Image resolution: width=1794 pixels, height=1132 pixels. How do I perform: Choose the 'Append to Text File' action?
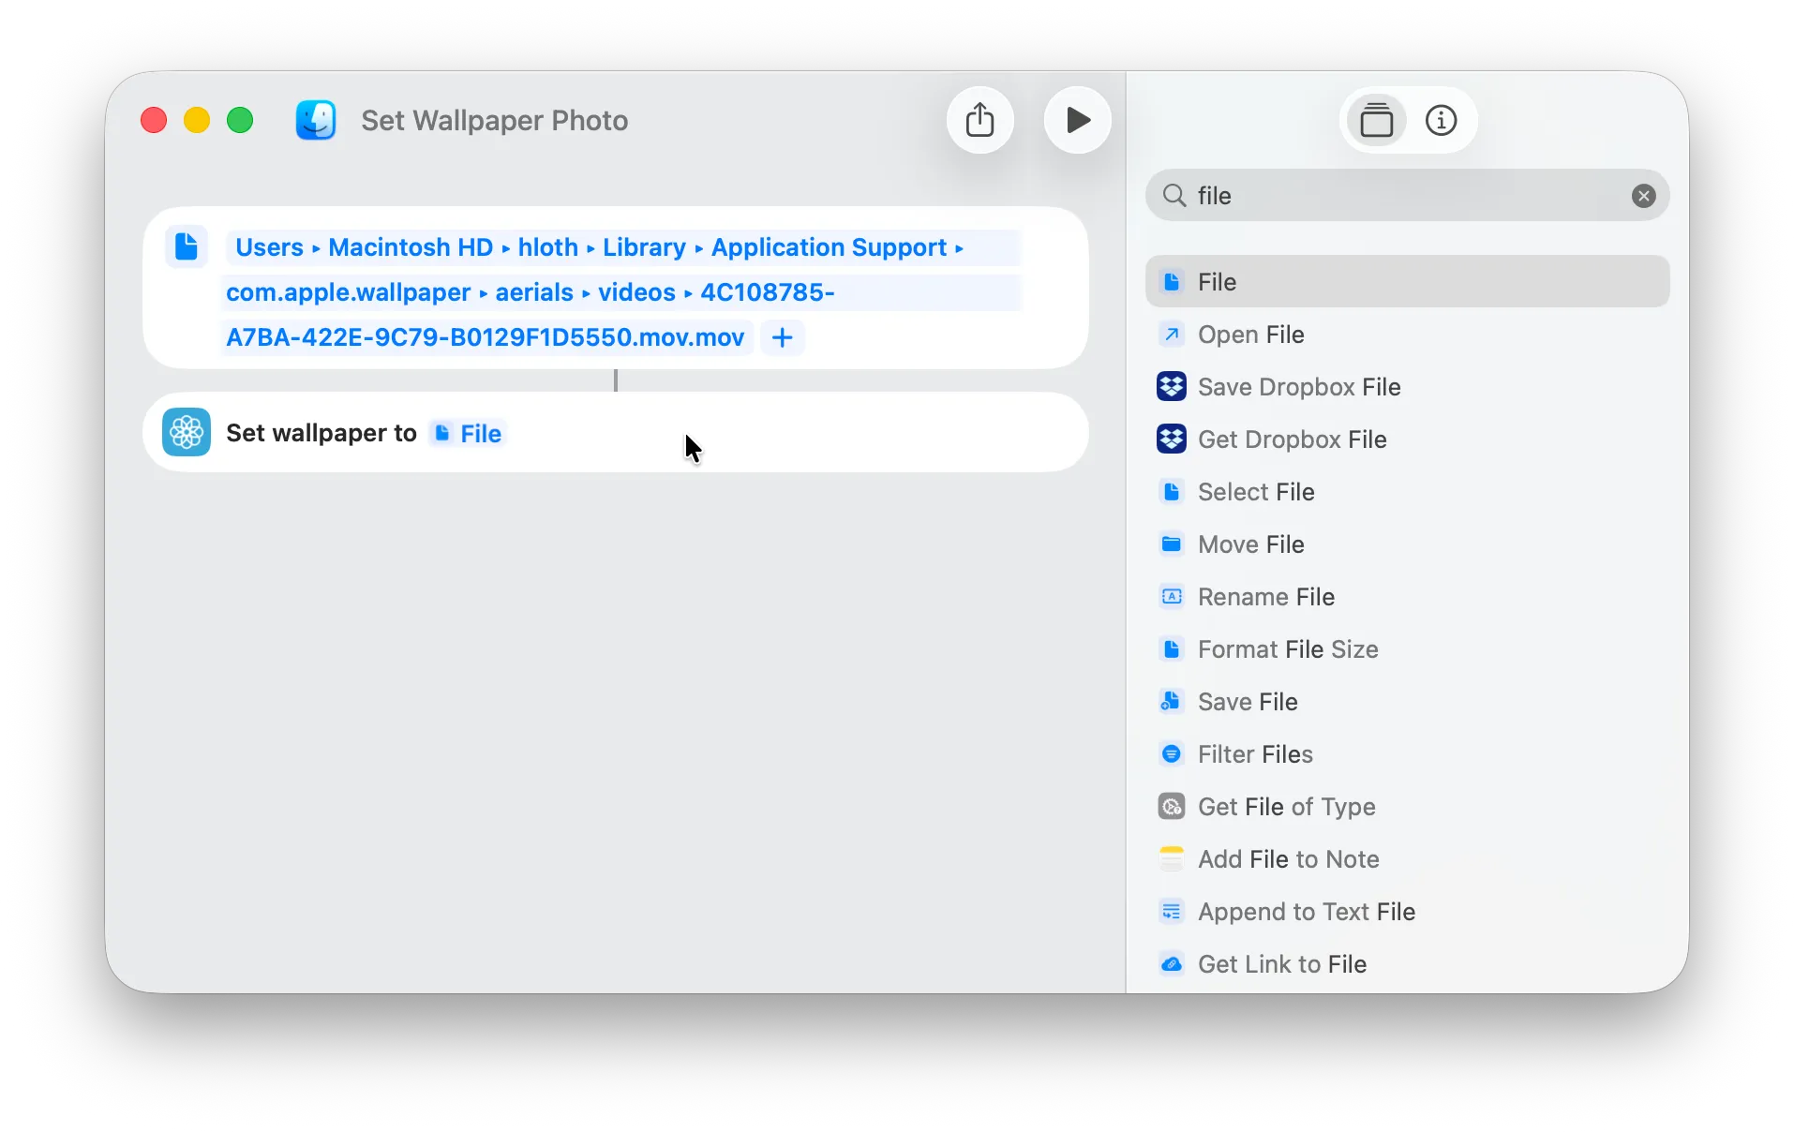(1407, 912)
